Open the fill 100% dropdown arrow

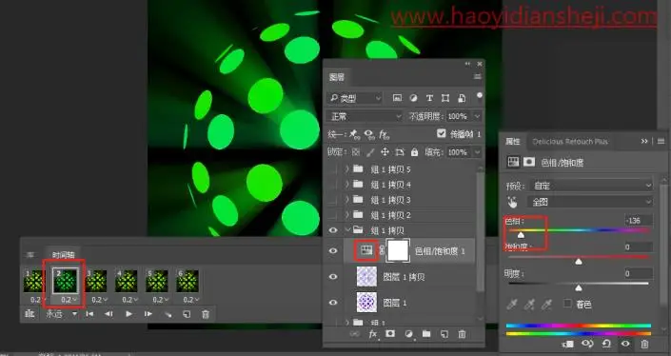pos(478,152)
